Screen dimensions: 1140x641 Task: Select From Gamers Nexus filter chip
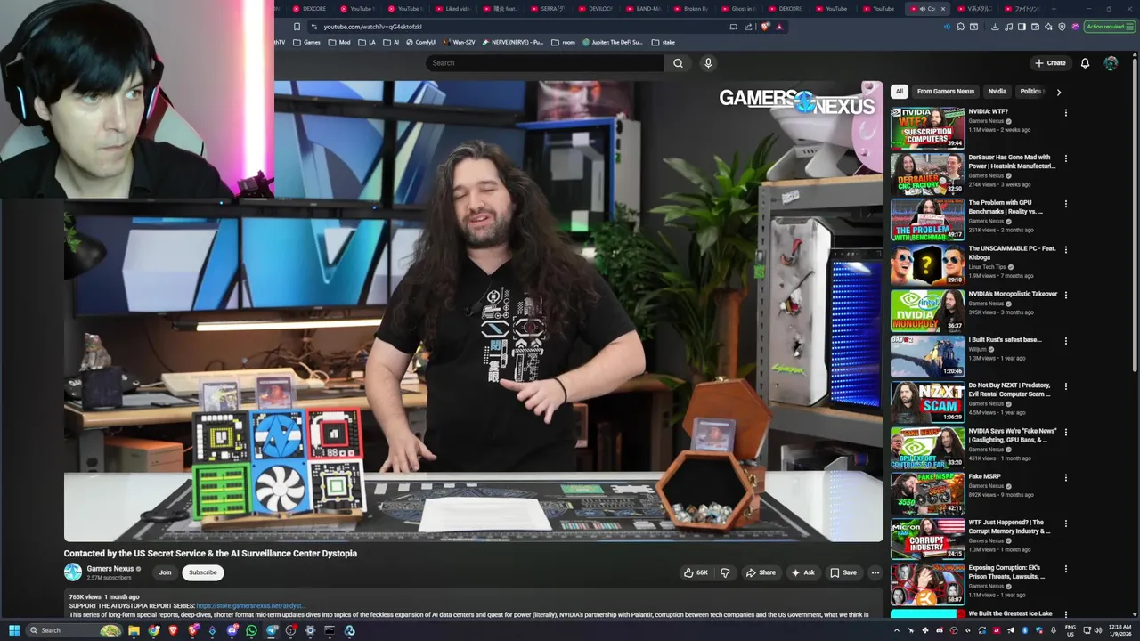pyautogui.click(x=946, y=92)
